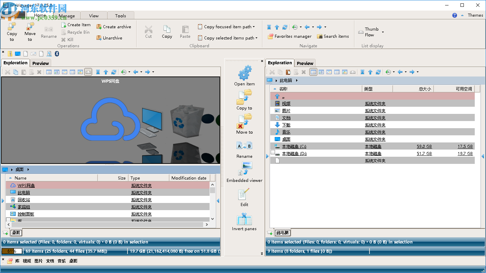Open the Preview tab in right pane
Viewport: 486px width, 273px height.
pyautogui.click(x=305, y=63)
